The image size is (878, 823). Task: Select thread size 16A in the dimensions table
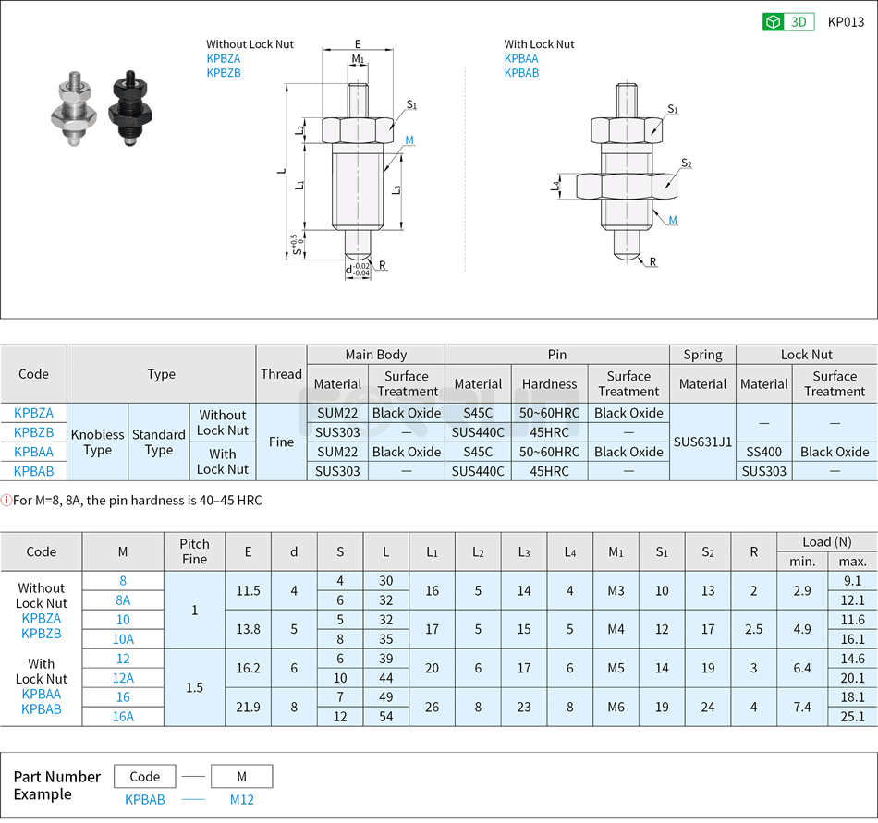(x=122, y=717)
